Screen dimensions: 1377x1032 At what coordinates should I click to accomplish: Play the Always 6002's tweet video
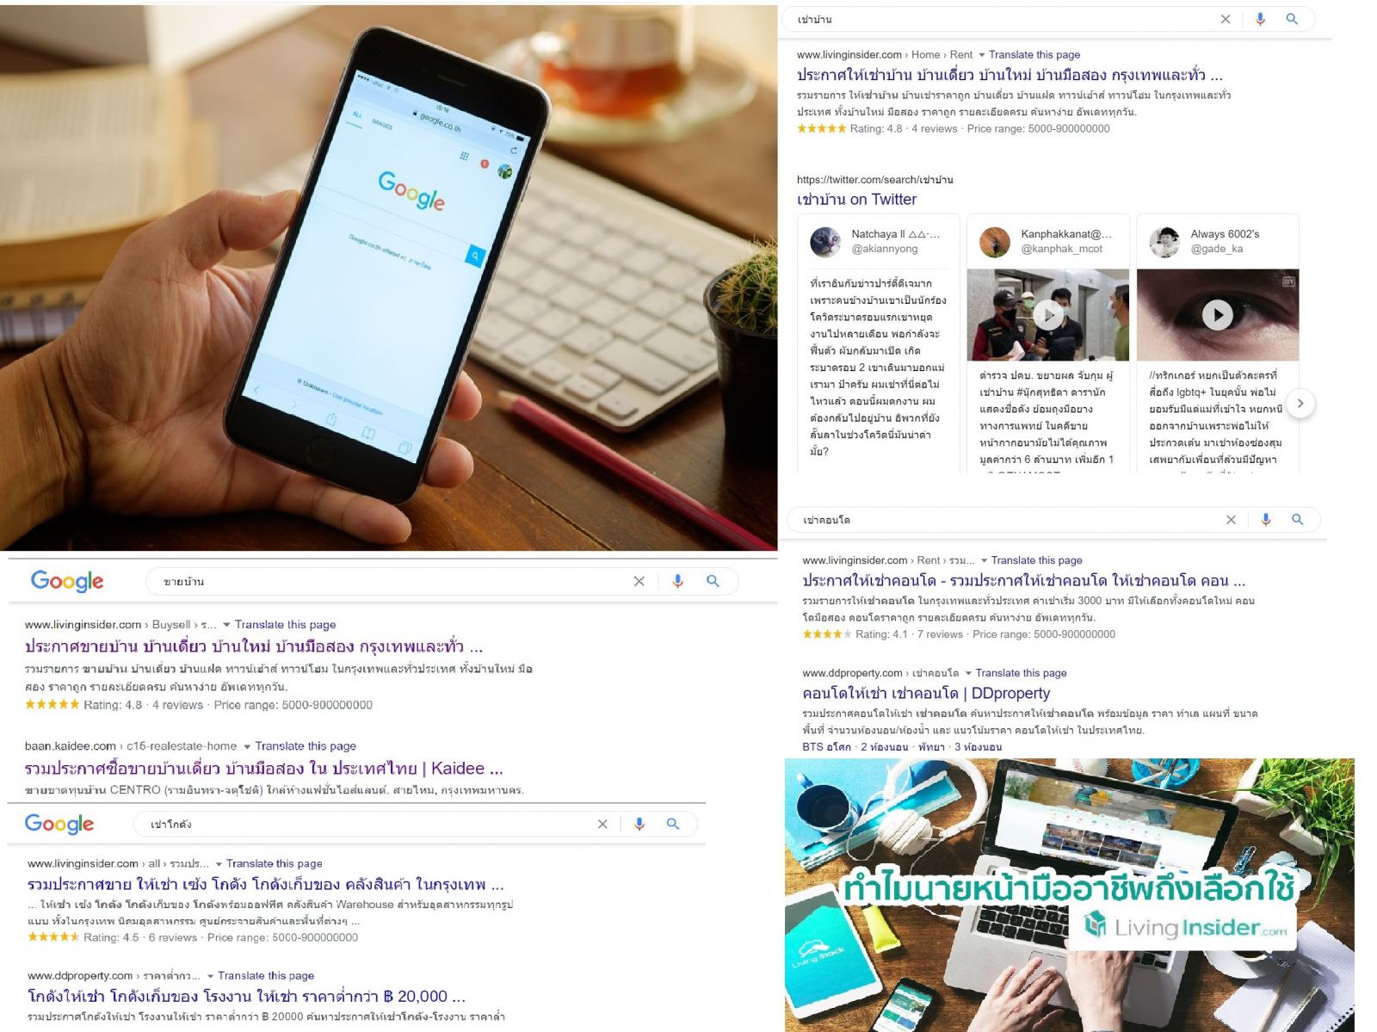pos(1217,315)
